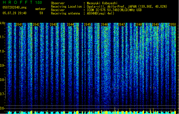Click the Ogata-vill. Akita-Pref. JAPAN location text
179x114 pixels.
127,7
